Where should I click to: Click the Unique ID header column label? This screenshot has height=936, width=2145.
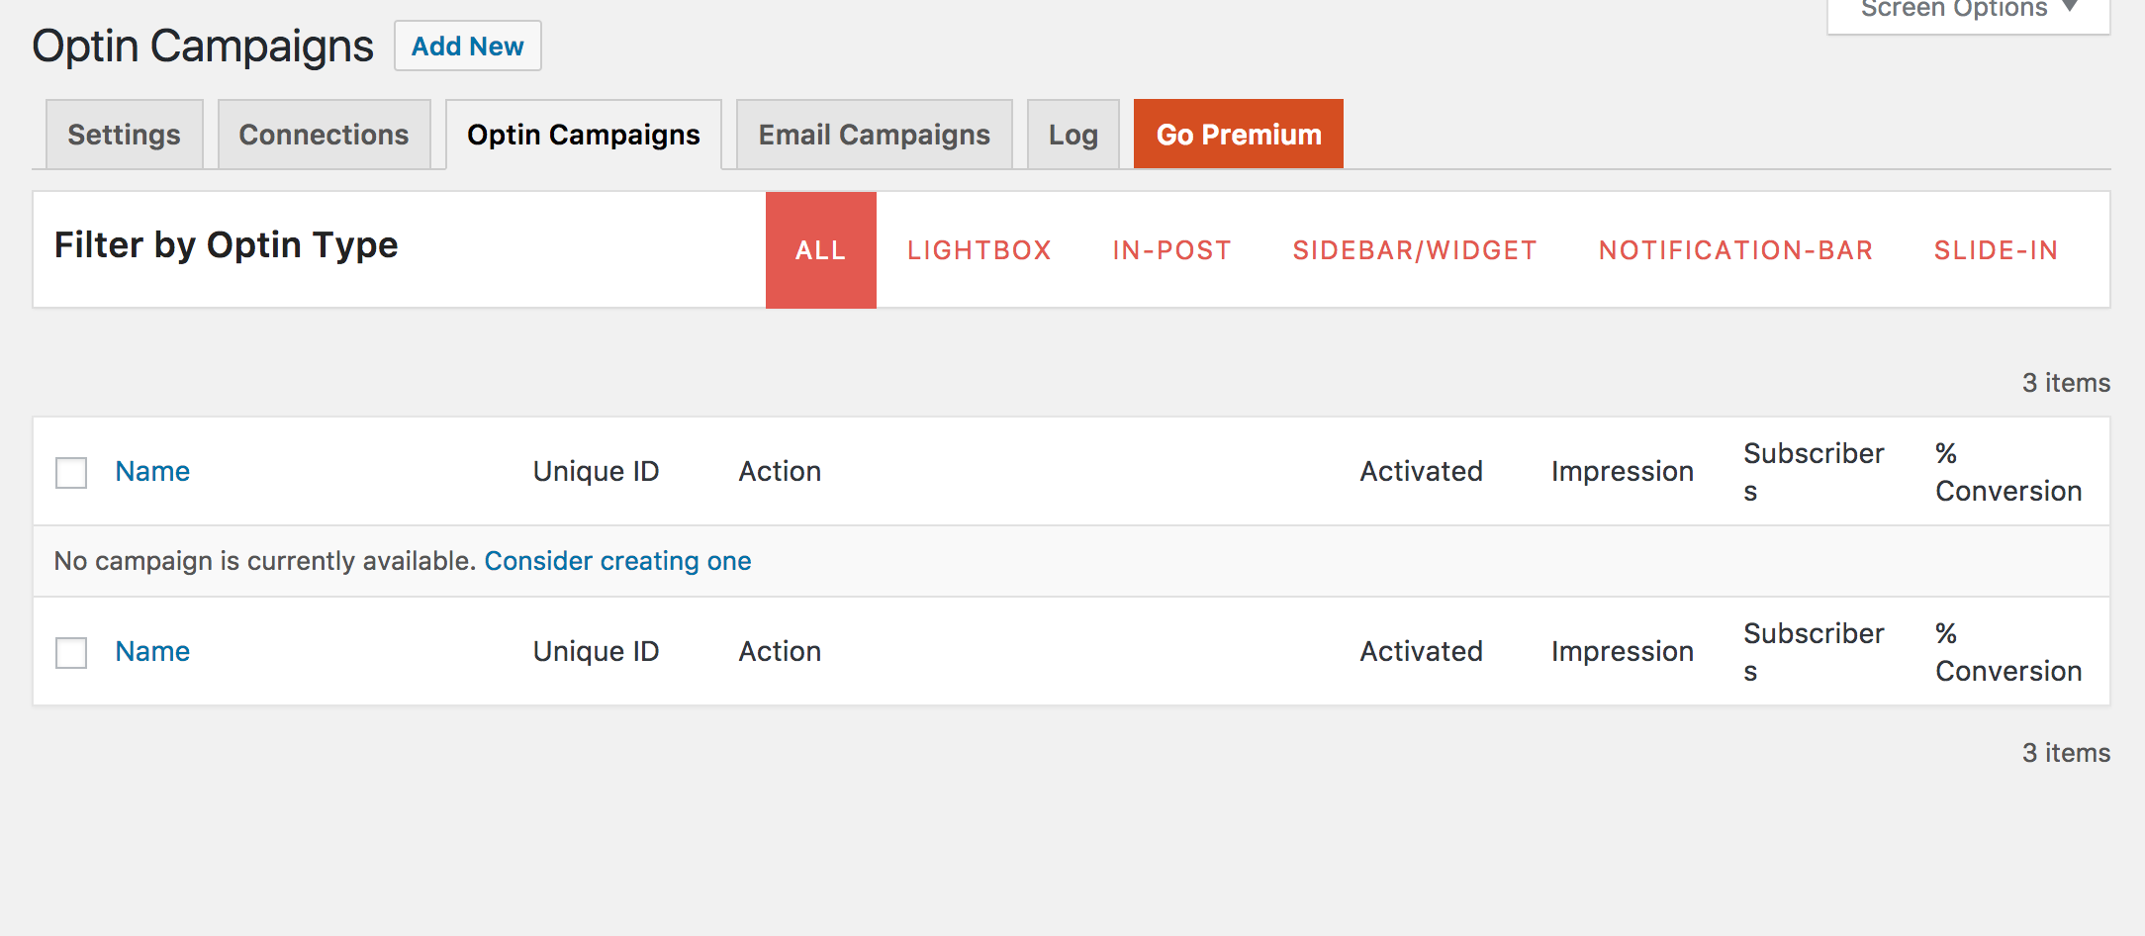pos(596,471)
